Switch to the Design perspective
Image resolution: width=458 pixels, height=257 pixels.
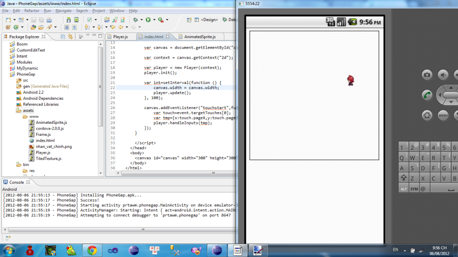[206, 20]
